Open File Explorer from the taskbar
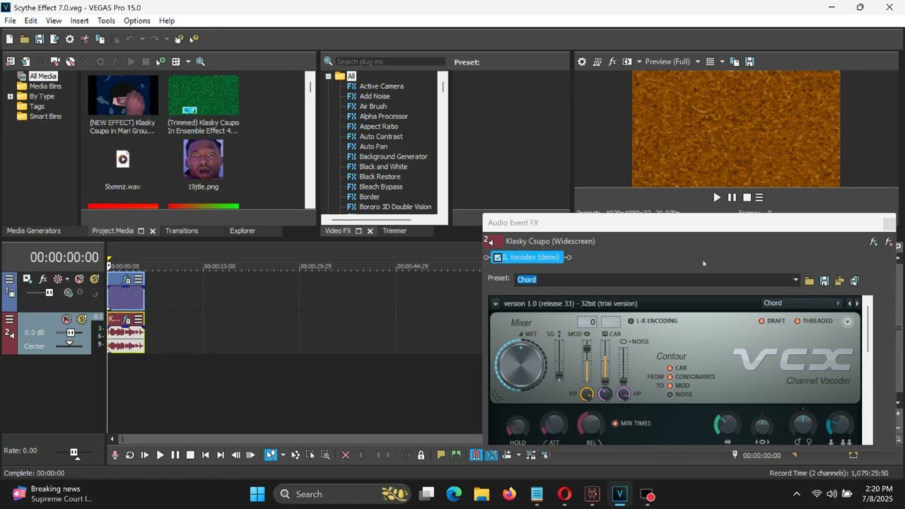 pos(481,494)
